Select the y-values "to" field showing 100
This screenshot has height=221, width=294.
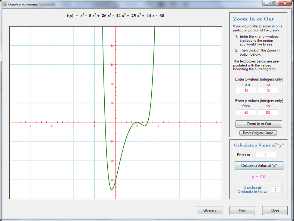click(268, 112)
